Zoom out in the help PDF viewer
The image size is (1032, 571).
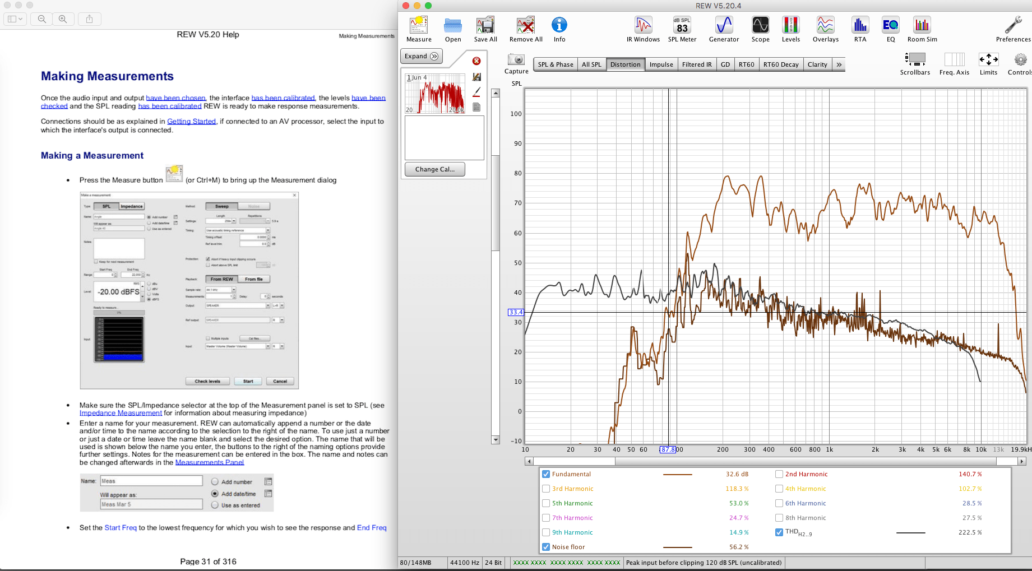point(42,19)
